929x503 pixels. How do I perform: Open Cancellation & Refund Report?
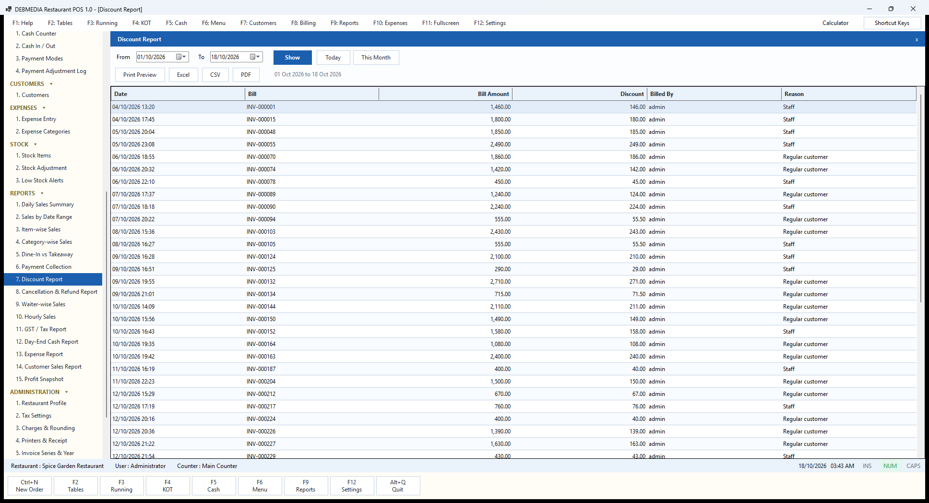(56, 292)
